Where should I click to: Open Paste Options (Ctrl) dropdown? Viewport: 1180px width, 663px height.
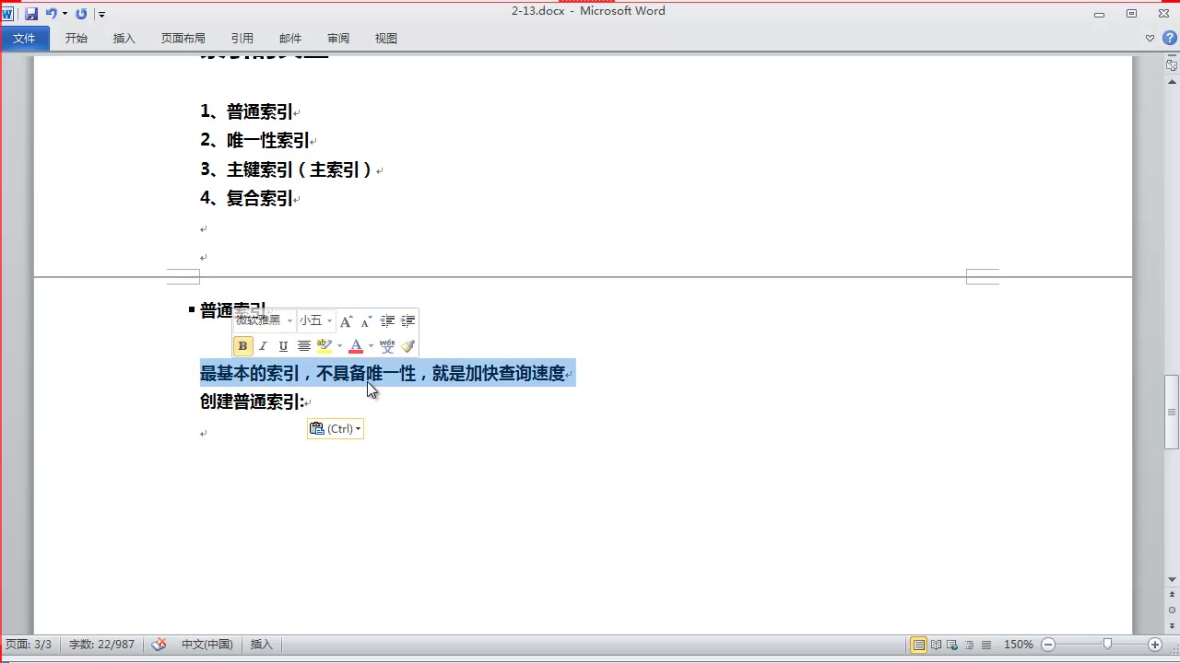(336, 428)
